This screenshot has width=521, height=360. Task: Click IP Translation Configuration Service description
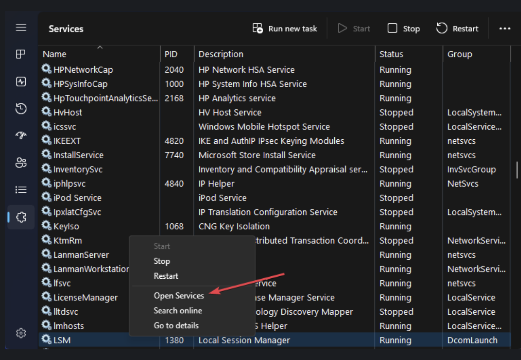pyautogui.click(x=268, y=212)
